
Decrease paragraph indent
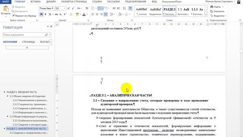point(114,8)
